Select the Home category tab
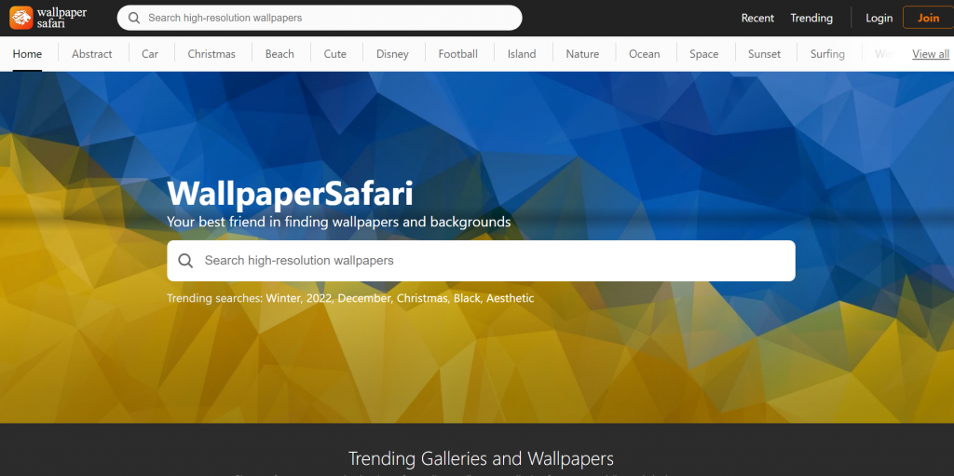The width and height of the screenshot is (954, 476). (x=27, y=54)
